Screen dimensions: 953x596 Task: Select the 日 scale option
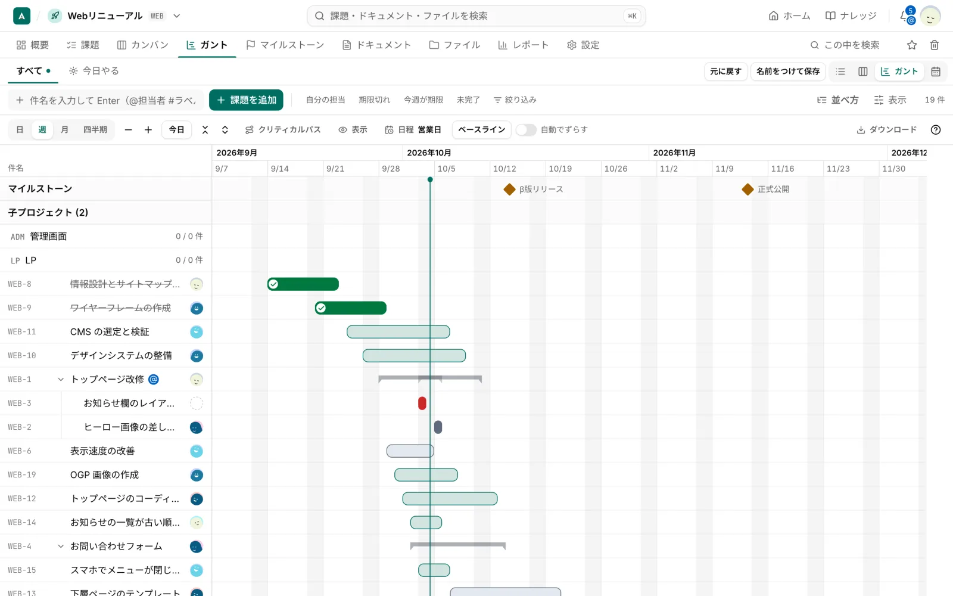tap(20, 130)
